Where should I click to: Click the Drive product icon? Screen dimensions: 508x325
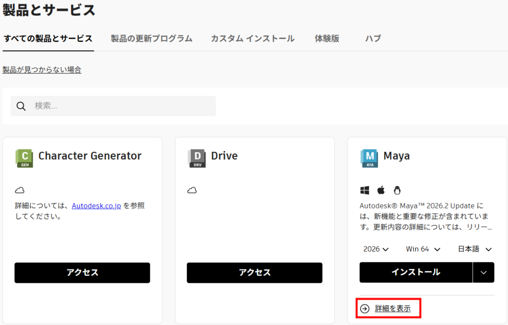[196, 158]
